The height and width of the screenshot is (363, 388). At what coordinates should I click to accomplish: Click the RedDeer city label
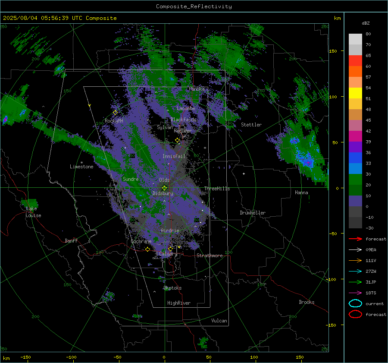pyautogui.click(x=183, y=131)
